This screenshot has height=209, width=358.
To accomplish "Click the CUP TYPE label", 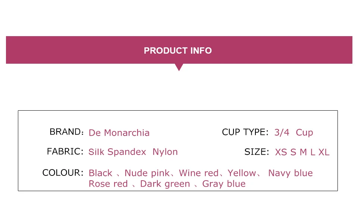I will pos(245,132).
